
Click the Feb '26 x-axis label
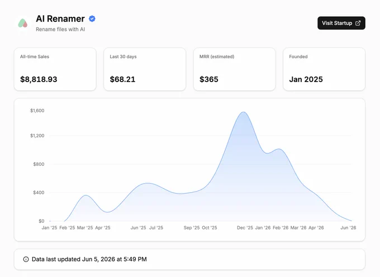[281, 228]
